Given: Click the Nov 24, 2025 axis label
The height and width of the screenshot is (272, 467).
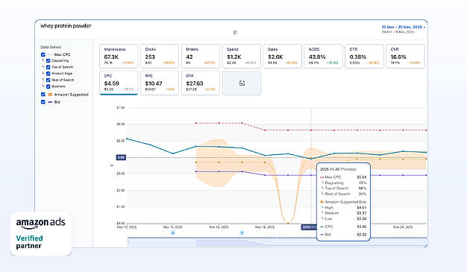Looking at the screenshot, I should [403, 227].
